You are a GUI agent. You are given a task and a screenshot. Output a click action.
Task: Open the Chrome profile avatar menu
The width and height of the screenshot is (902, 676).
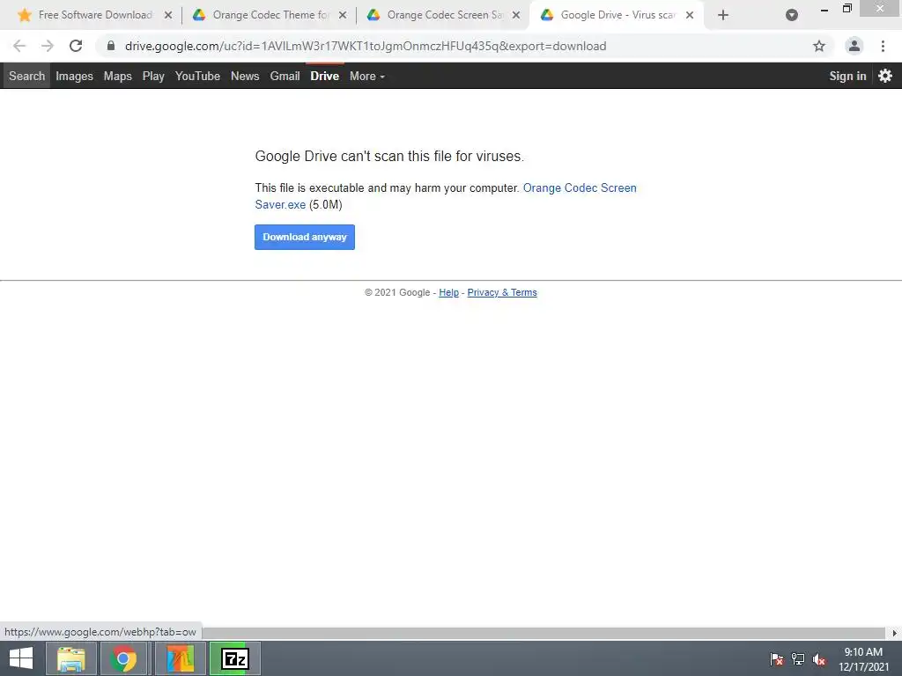click(x=854, y=46)
